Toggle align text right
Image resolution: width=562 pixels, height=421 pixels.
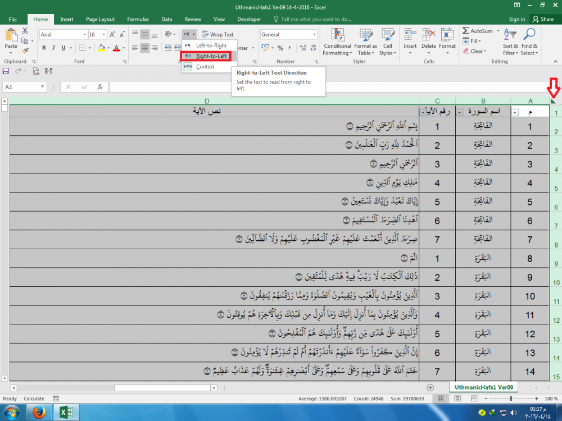tap(155, 48)
